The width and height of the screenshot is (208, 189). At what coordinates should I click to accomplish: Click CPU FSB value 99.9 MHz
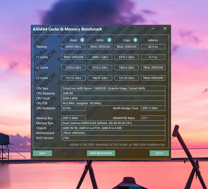coord(113,103)
